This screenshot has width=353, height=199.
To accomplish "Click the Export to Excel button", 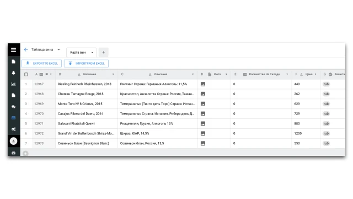I will pos(42,64).
